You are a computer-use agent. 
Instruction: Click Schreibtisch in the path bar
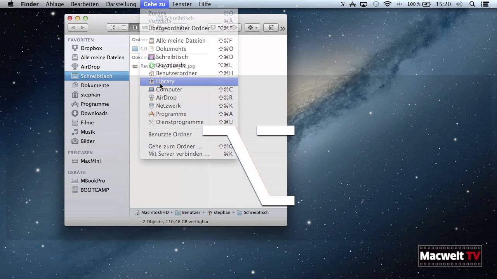pos(253,212)
